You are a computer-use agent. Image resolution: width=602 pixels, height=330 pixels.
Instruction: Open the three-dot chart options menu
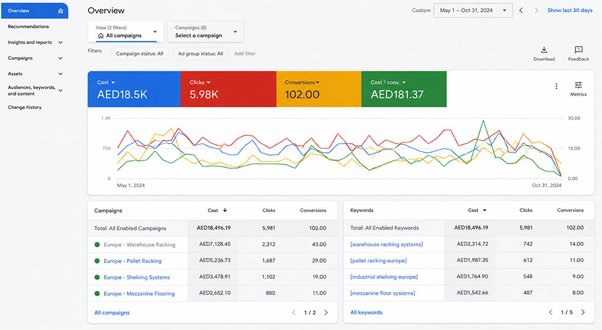pos(556,86)
